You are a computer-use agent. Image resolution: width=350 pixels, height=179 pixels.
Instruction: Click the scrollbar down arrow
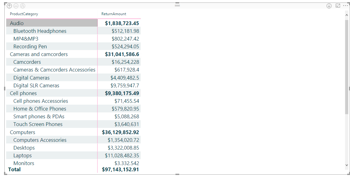pos(347,165)
